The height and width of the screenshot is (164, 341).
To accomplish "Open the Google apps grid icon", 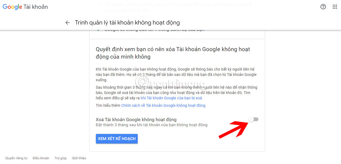I will 335,7.
